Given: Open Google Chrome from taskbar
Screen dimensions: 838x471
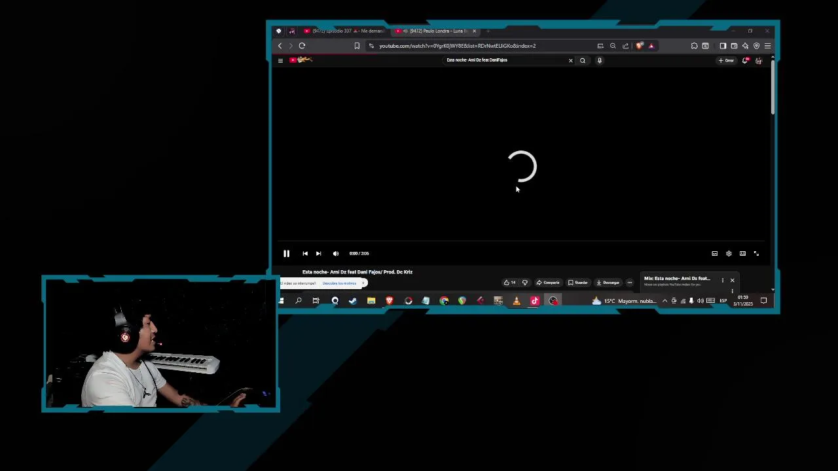Looking at the screenshot, I should [444, 301].
